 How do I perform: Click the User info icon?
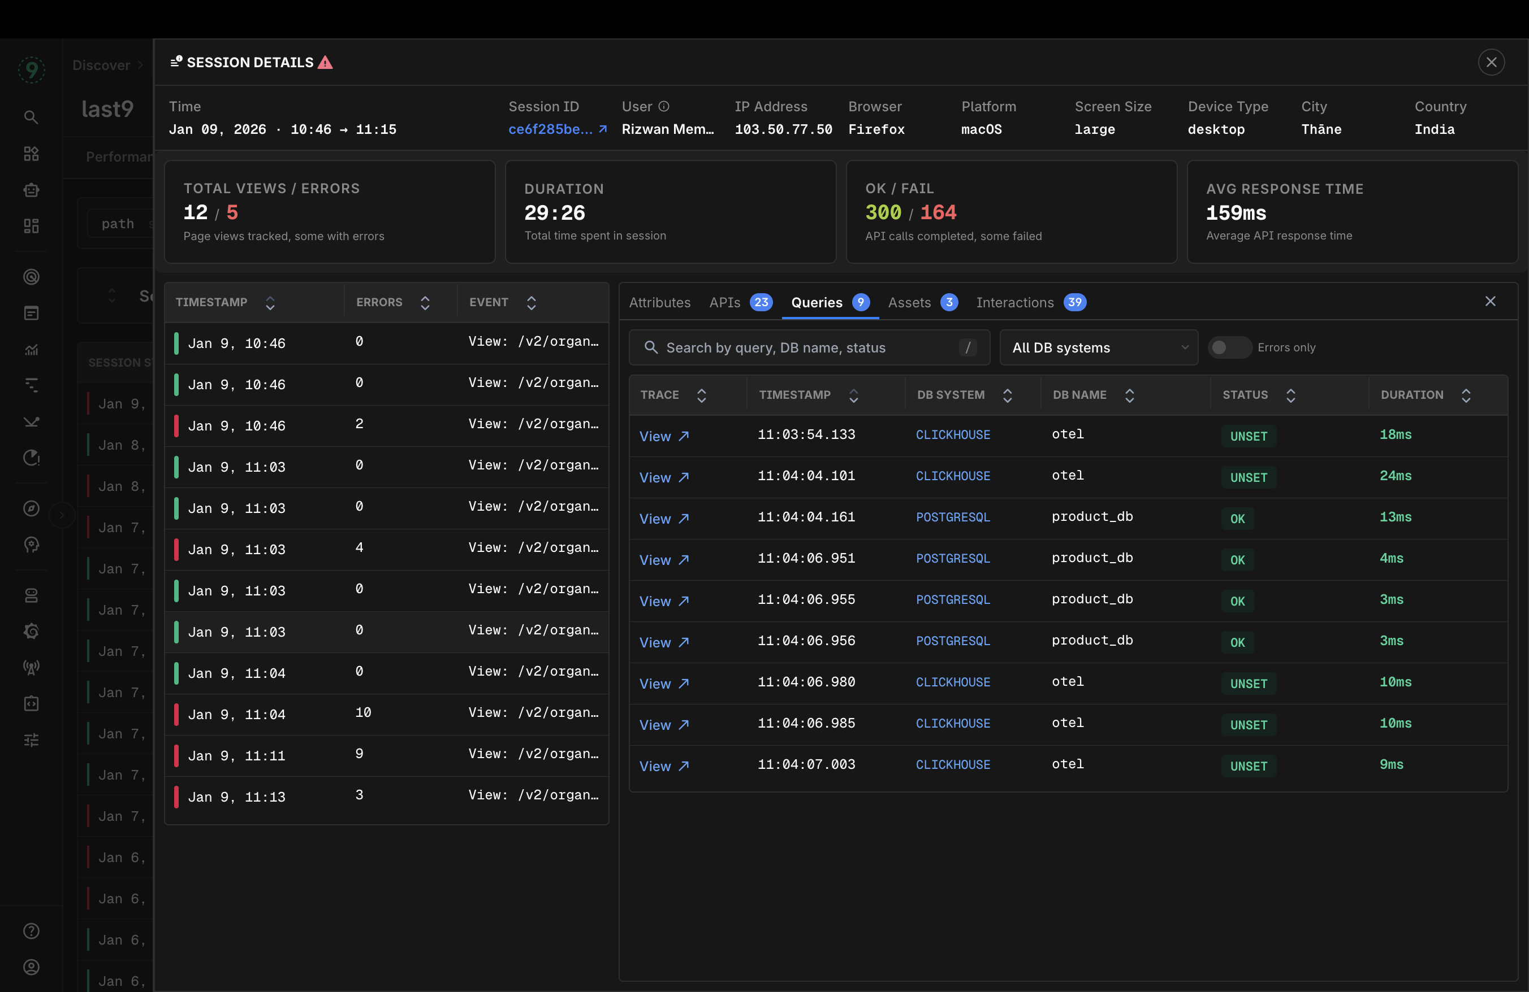tap(664, 107)
